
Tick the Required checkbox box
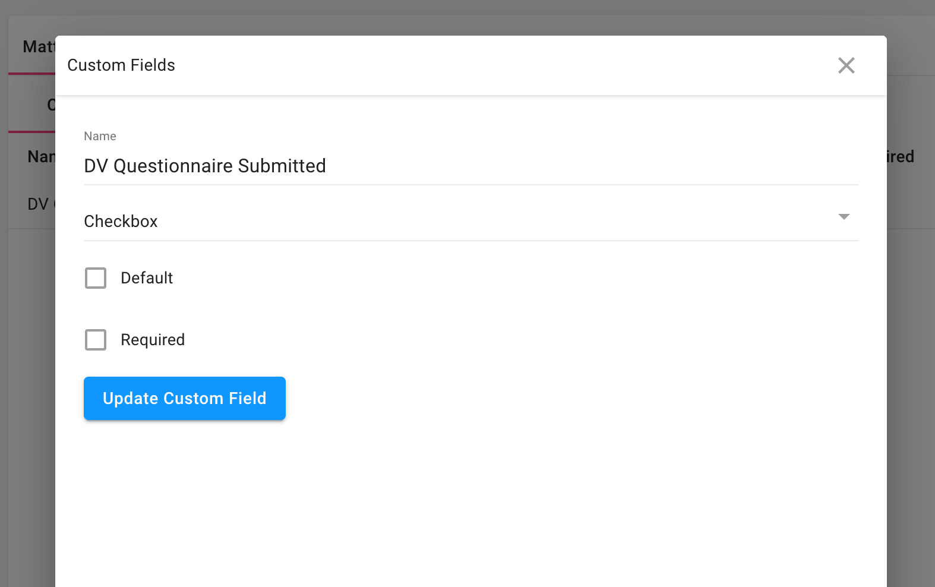[x=96, y=340]
